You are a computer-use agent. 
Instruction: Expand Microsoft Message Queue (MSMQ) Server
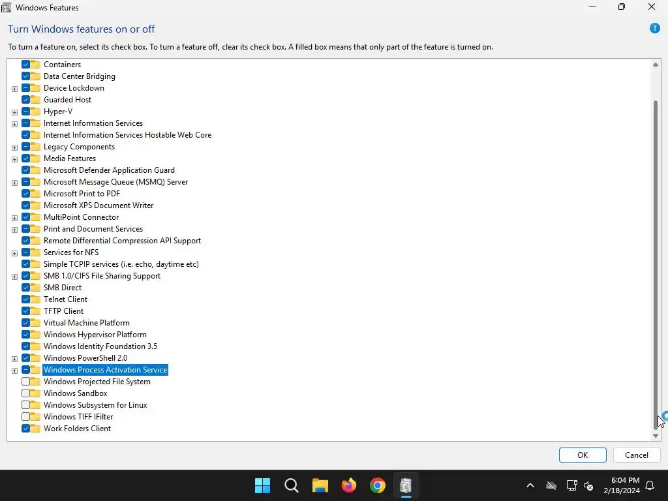point(14,183)
